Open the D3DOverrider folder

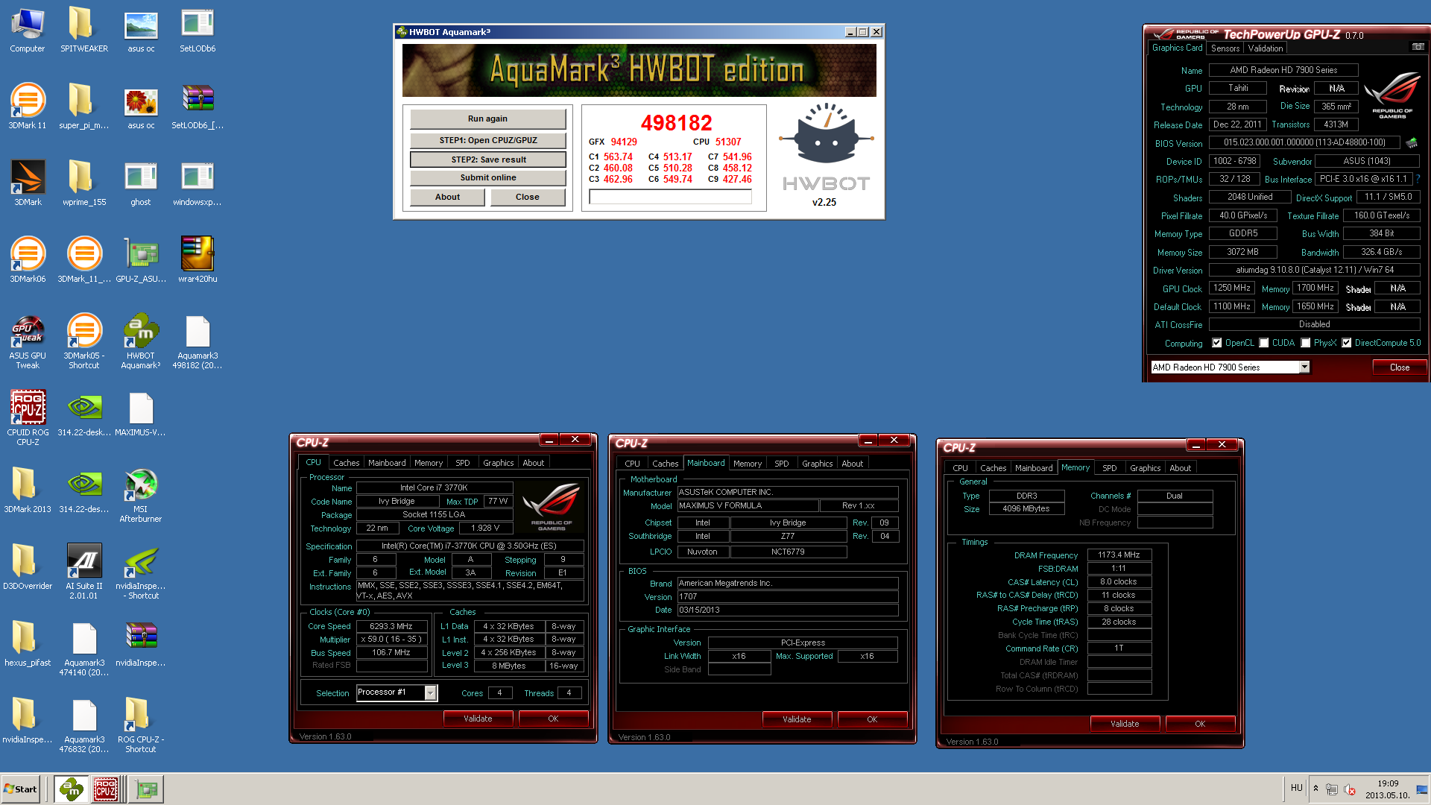click(28, 567)
